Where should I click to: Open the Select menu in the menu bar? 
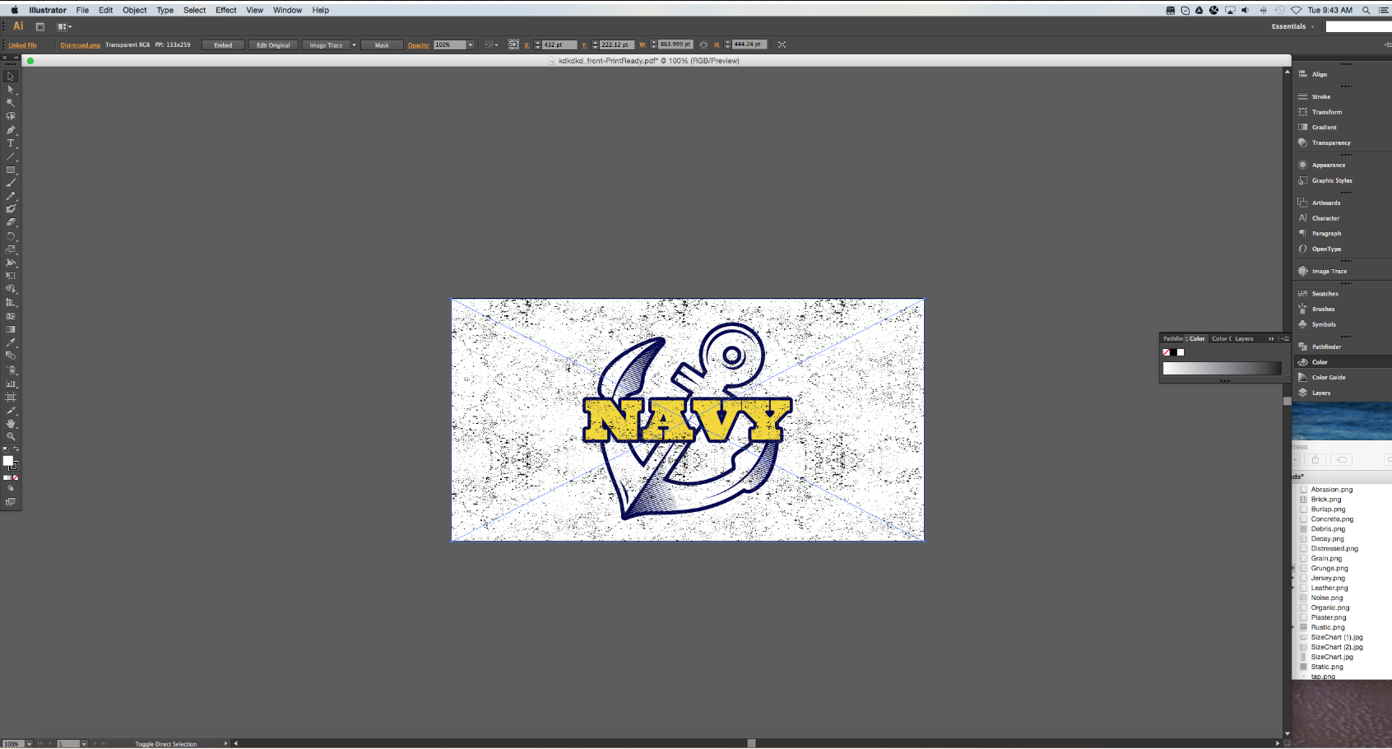pyautogui.click(x=195, y=10)
